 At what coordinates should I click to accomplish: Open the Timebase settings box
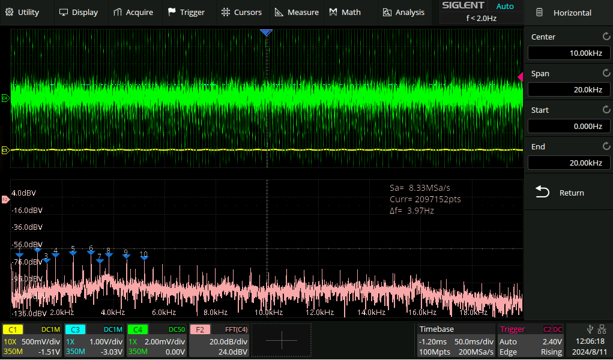[456, 341]
